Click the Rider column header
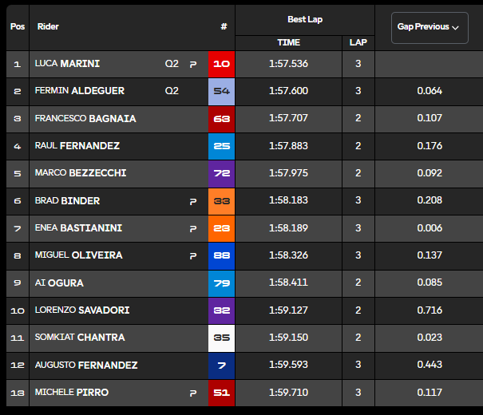Viewport: 483px width, 415px height. (49, 26)
